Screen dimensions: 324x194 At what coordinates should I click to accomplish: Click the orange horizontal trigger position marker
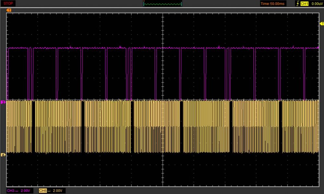click(9, 10)
